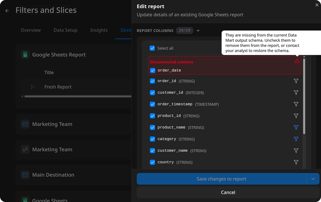Image resolution: width=321 pixels, height=202 pixels.
Task: Select the Fresh Report row title
Action: coord(58,87)
